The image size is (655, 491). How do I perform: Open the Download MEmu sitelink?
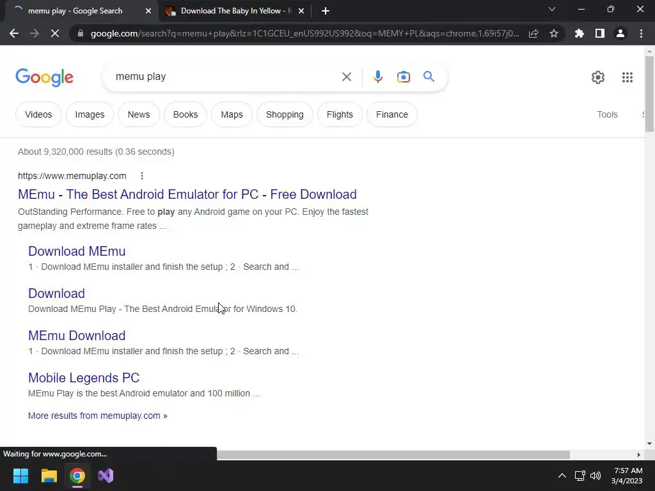coord(77,251)
